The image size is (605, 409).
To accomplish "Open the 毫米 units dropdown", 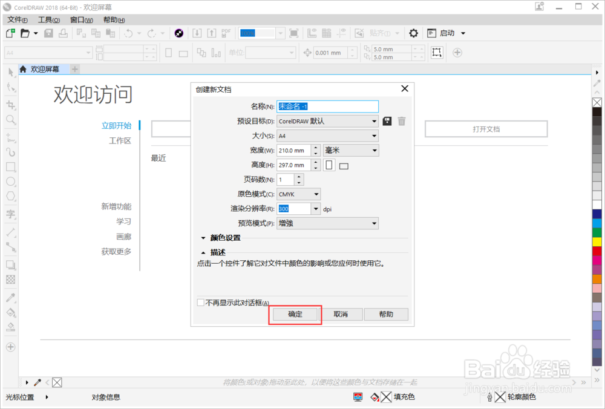I will click(x=351, y=151).
